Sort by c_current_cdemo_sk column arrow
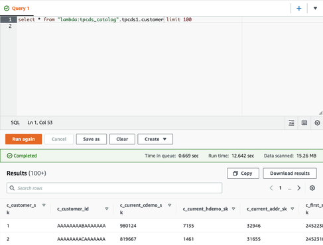323x245 pixels. click(x=170, y=205)
